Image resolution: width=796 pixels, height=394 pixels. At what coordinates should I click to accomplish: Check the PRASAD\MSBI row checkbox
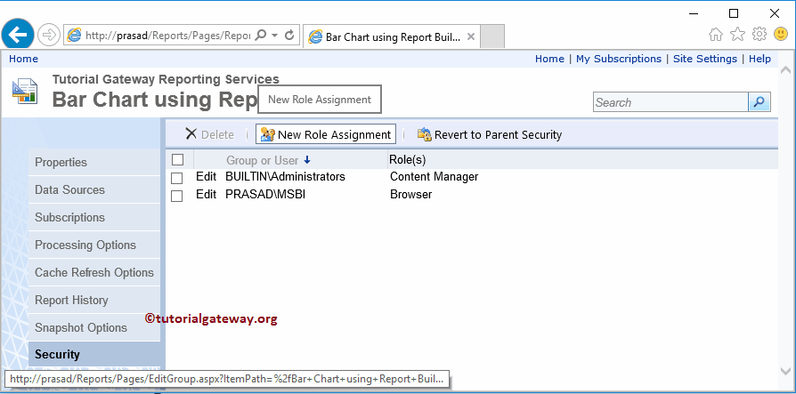[176, 196]
